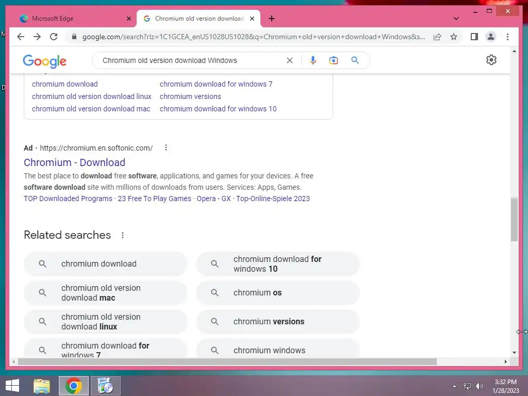Open 'chromium download' suggestion link
528x396 pixels.
pyautogui.click(x=64, y=84)
